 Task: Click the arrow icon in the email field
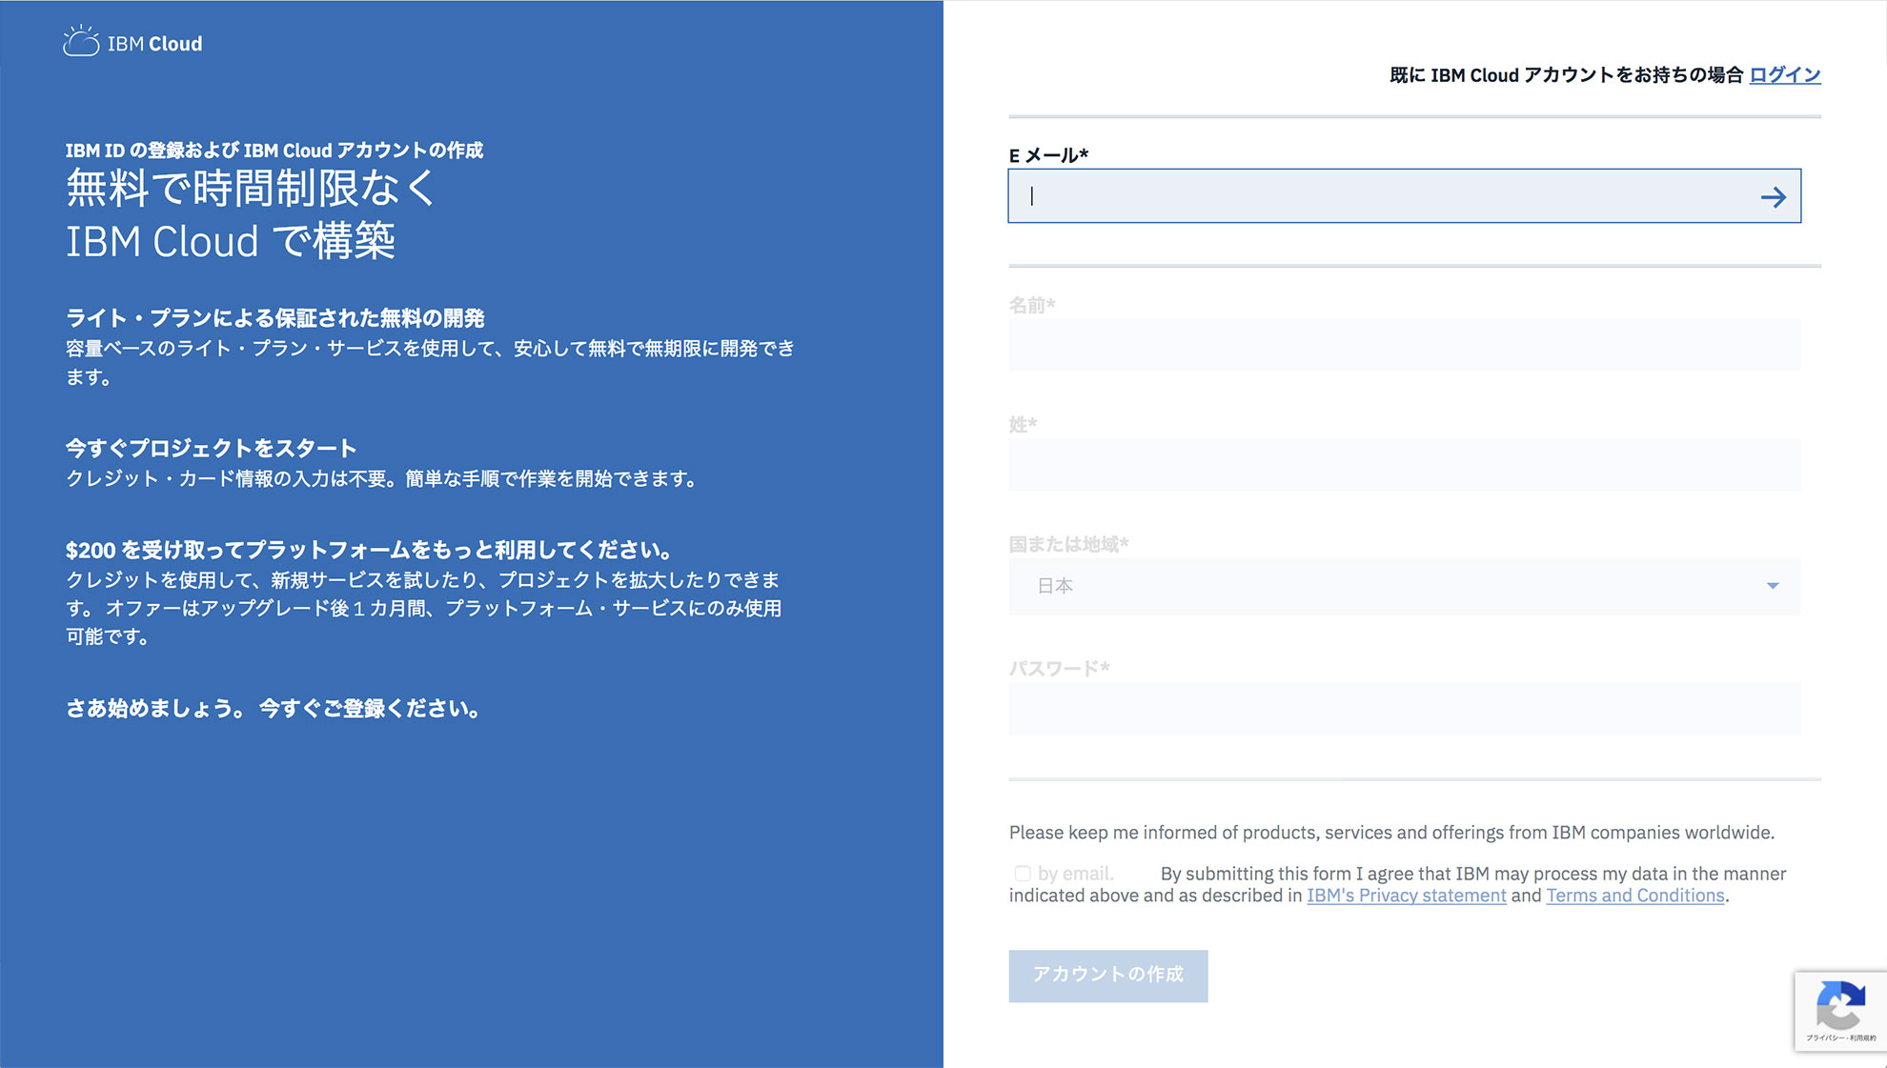[1773, 197]
